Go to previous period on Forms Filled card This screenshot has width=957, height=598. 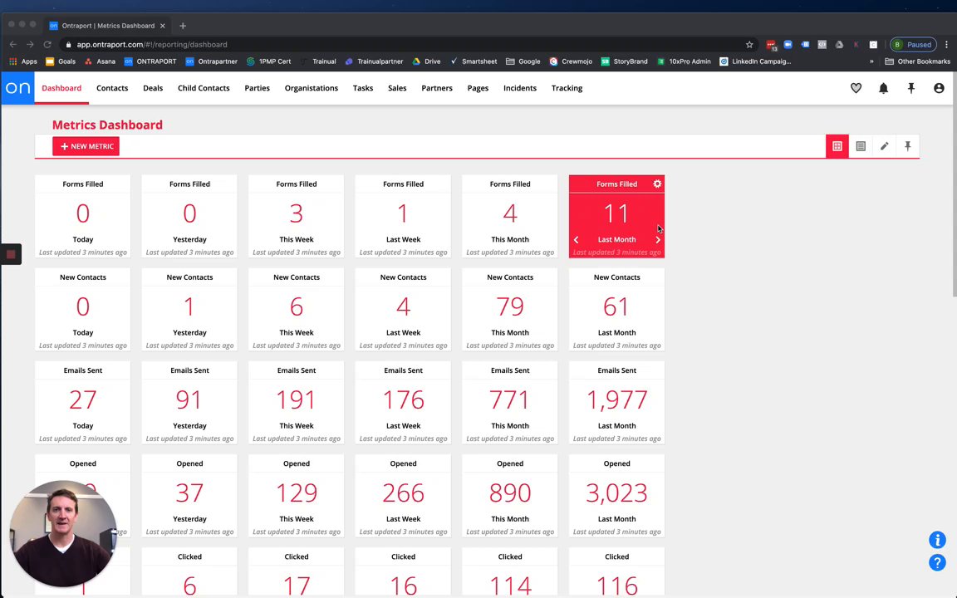pyautogui.click(x=577, y=240)
